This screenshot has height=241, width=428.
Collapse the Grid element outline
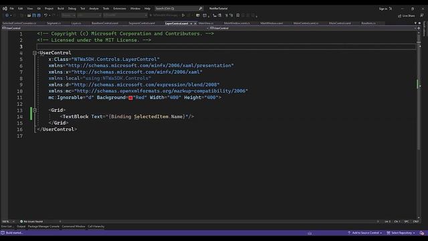[x=35, y=110]
